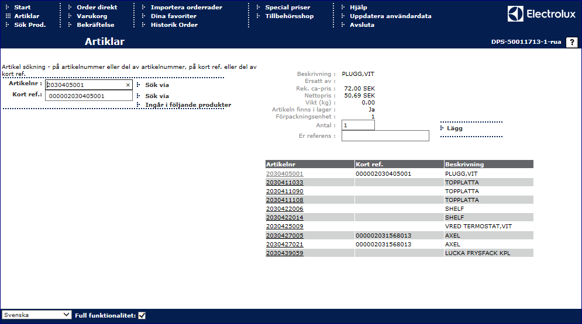Clear the Artikelnr field with the X
Screen dimensions: 582x324
click(x=128, y=85)
